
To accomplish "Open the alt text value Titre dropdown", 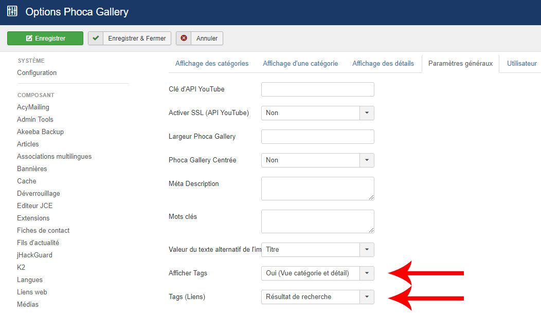I will tap(318, 250).
